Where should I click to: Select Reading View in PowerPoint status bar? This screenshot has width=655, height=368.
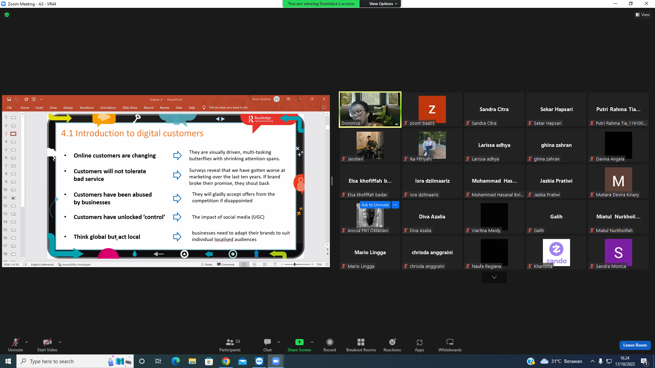click(265, 264)
